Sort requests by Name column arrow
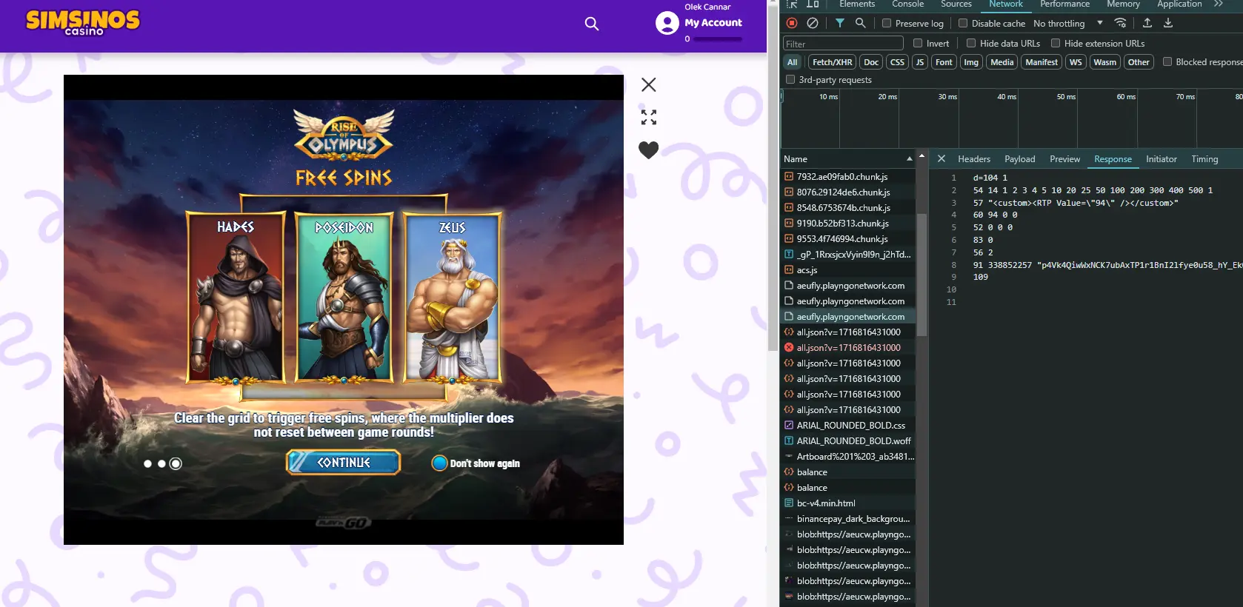Screen dimensions: 1243x607 pyautogui.click(x=909, y=158)
